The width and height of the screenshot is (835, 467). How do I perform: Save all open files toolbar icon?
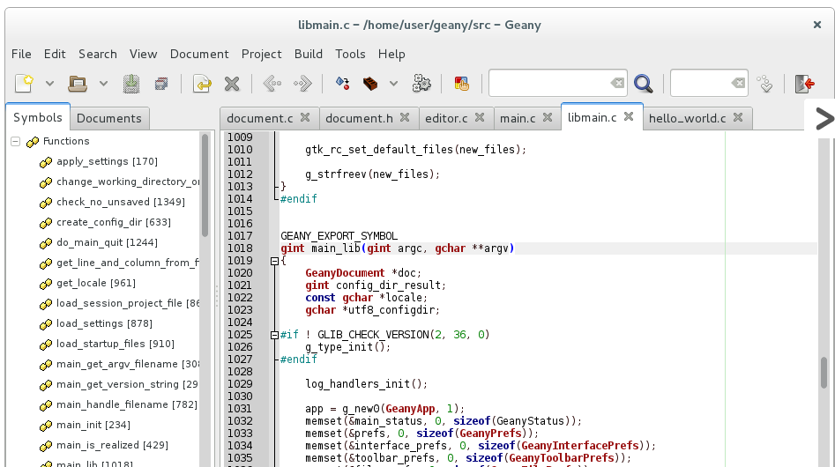coord(161,84)
